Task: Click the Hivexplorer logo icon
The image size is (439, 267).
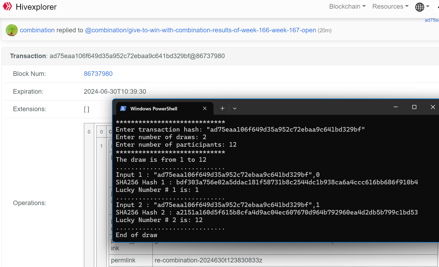Action: (x=8, y=6)
